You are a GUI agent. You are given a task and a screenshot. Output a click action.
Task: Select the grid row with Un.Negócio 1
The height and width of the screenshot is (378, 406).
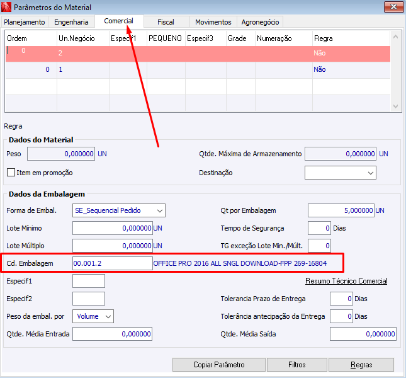(198, 70)
